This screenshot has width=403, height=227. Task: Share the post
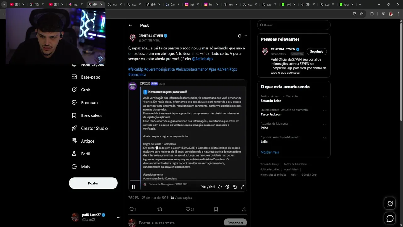pos(244,209)
